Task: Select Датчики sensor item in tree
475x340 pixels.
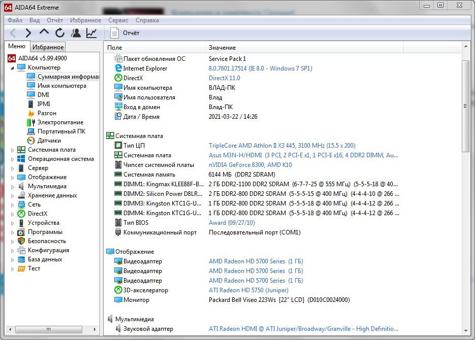Action: click(x=49, y=141)
